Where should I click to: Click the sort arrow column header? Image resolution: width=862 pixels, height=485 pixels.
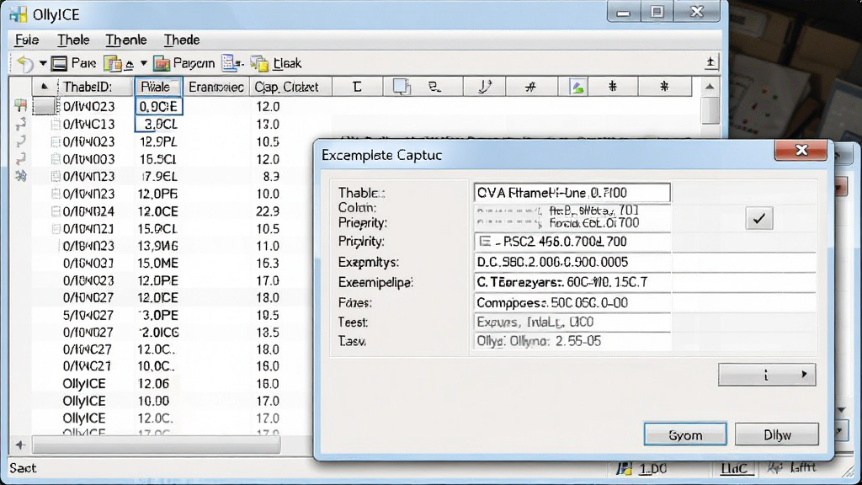tap(45, 87)
